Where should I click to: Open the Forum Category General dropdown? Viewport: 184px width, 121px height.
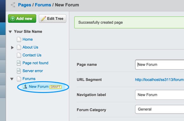click(x=160, y=109)
